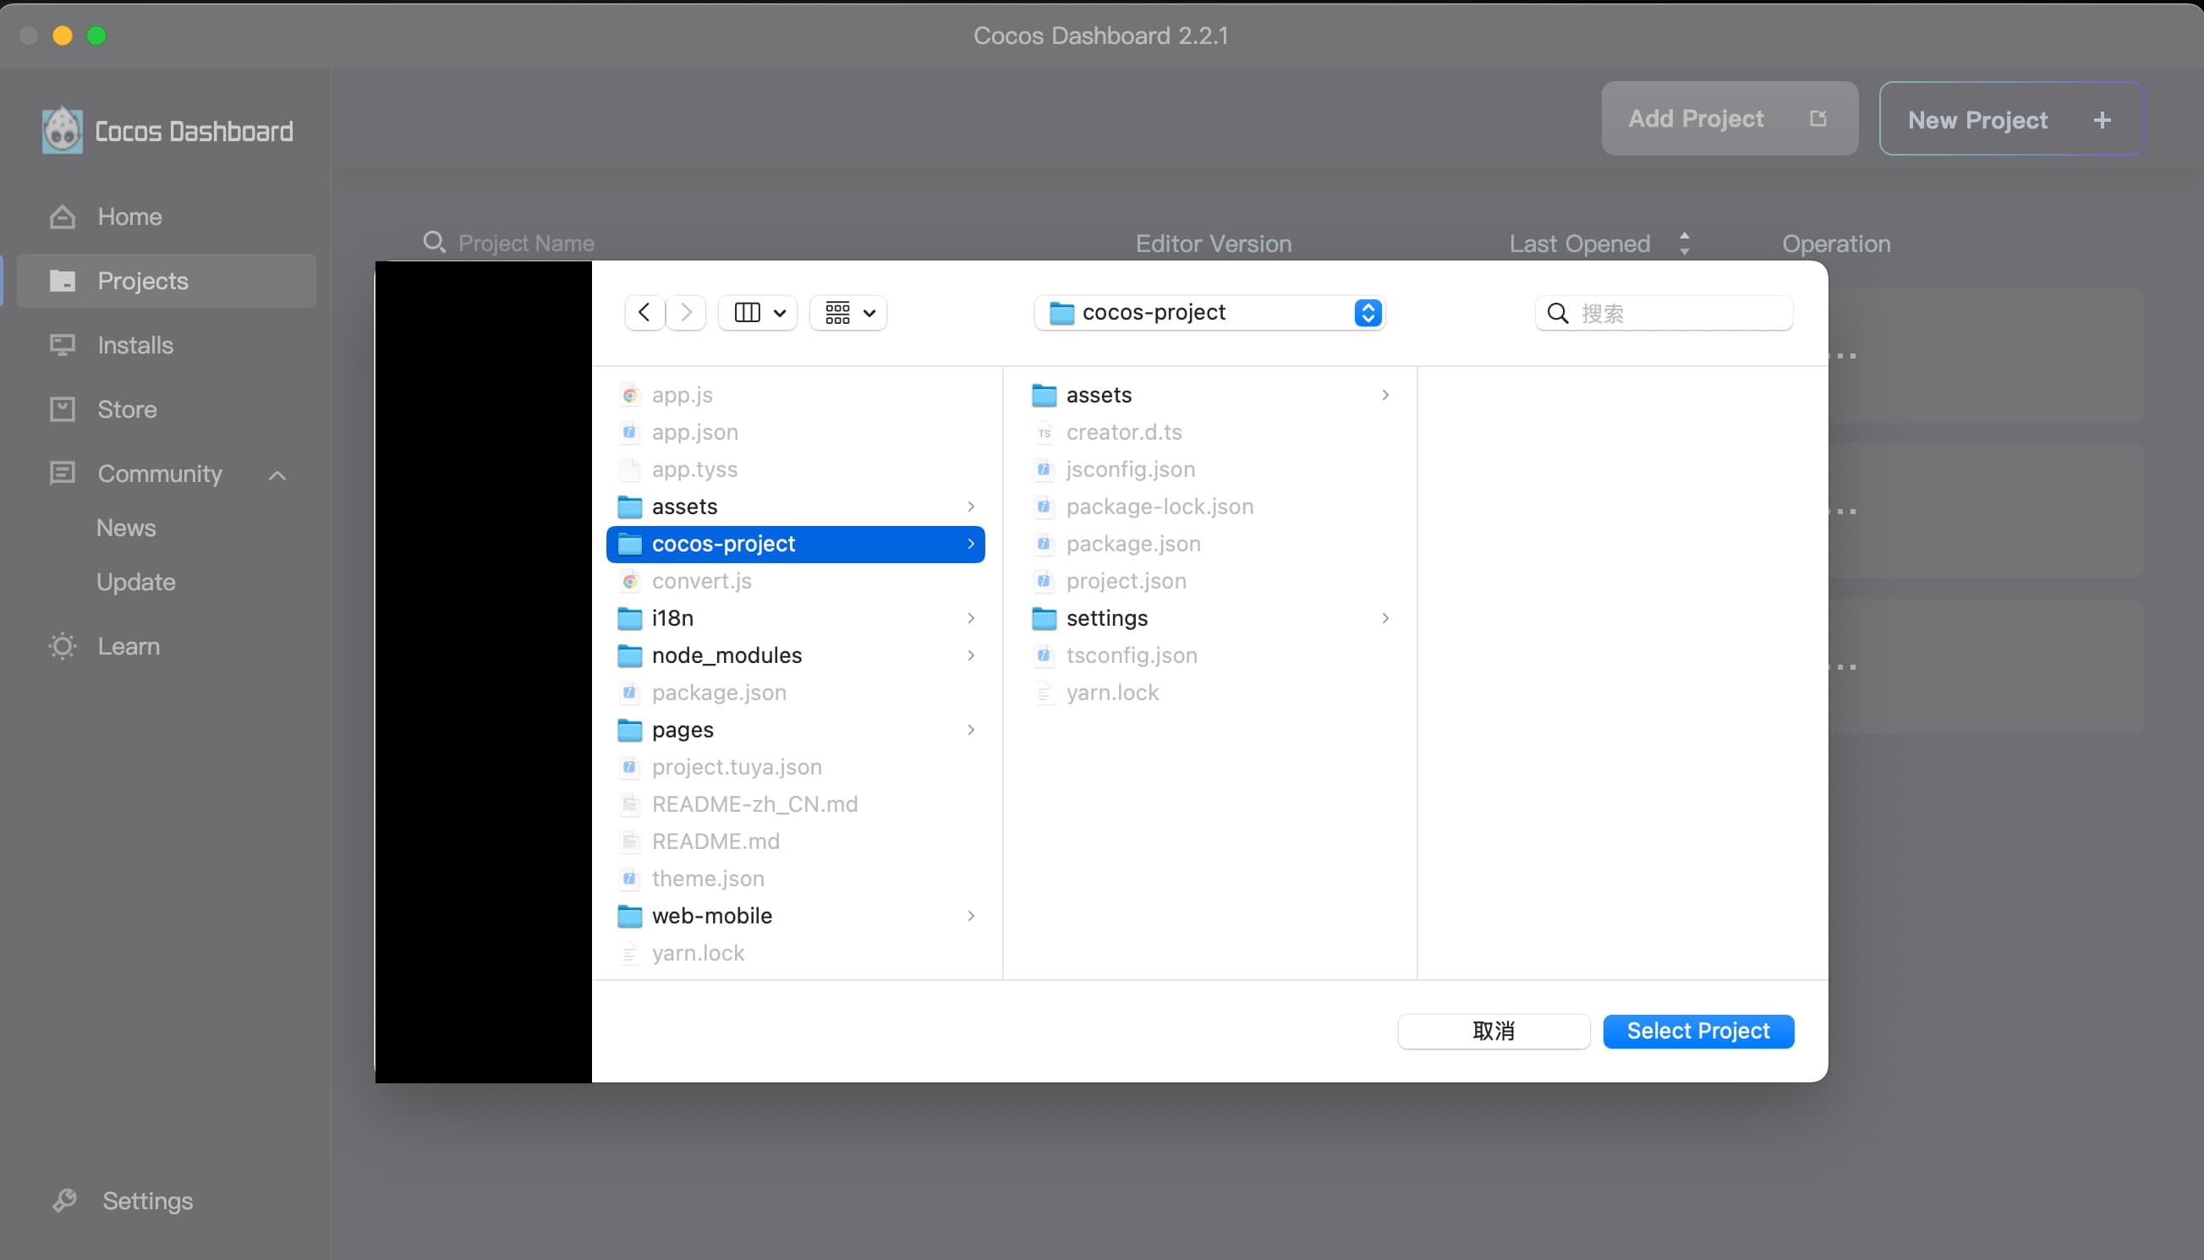Click the Projects folder icon in sidebar
2204x1260 pixels.
tap(63, 281)
